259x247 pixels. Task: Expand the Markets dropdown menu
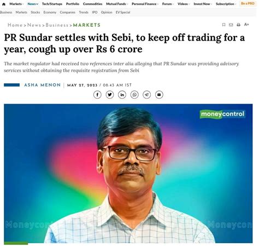[x=16, y=4]
